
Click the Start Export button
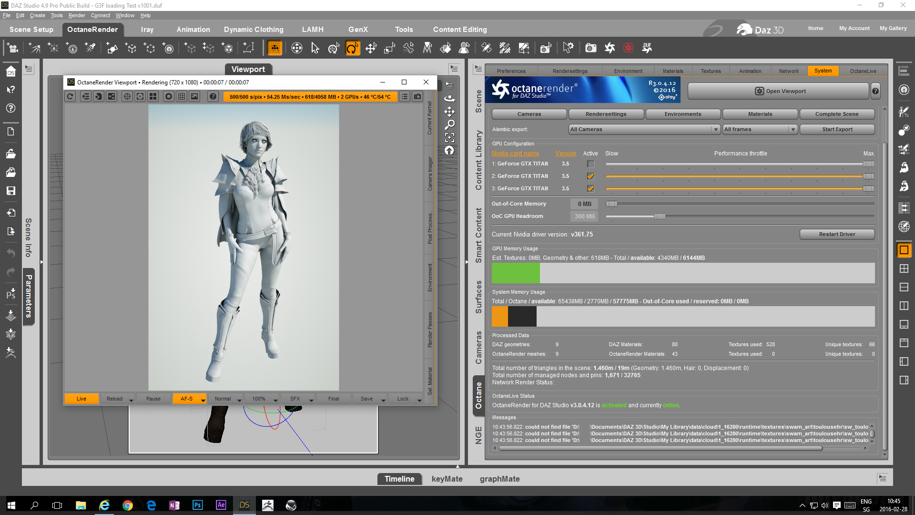coord(837,129)
